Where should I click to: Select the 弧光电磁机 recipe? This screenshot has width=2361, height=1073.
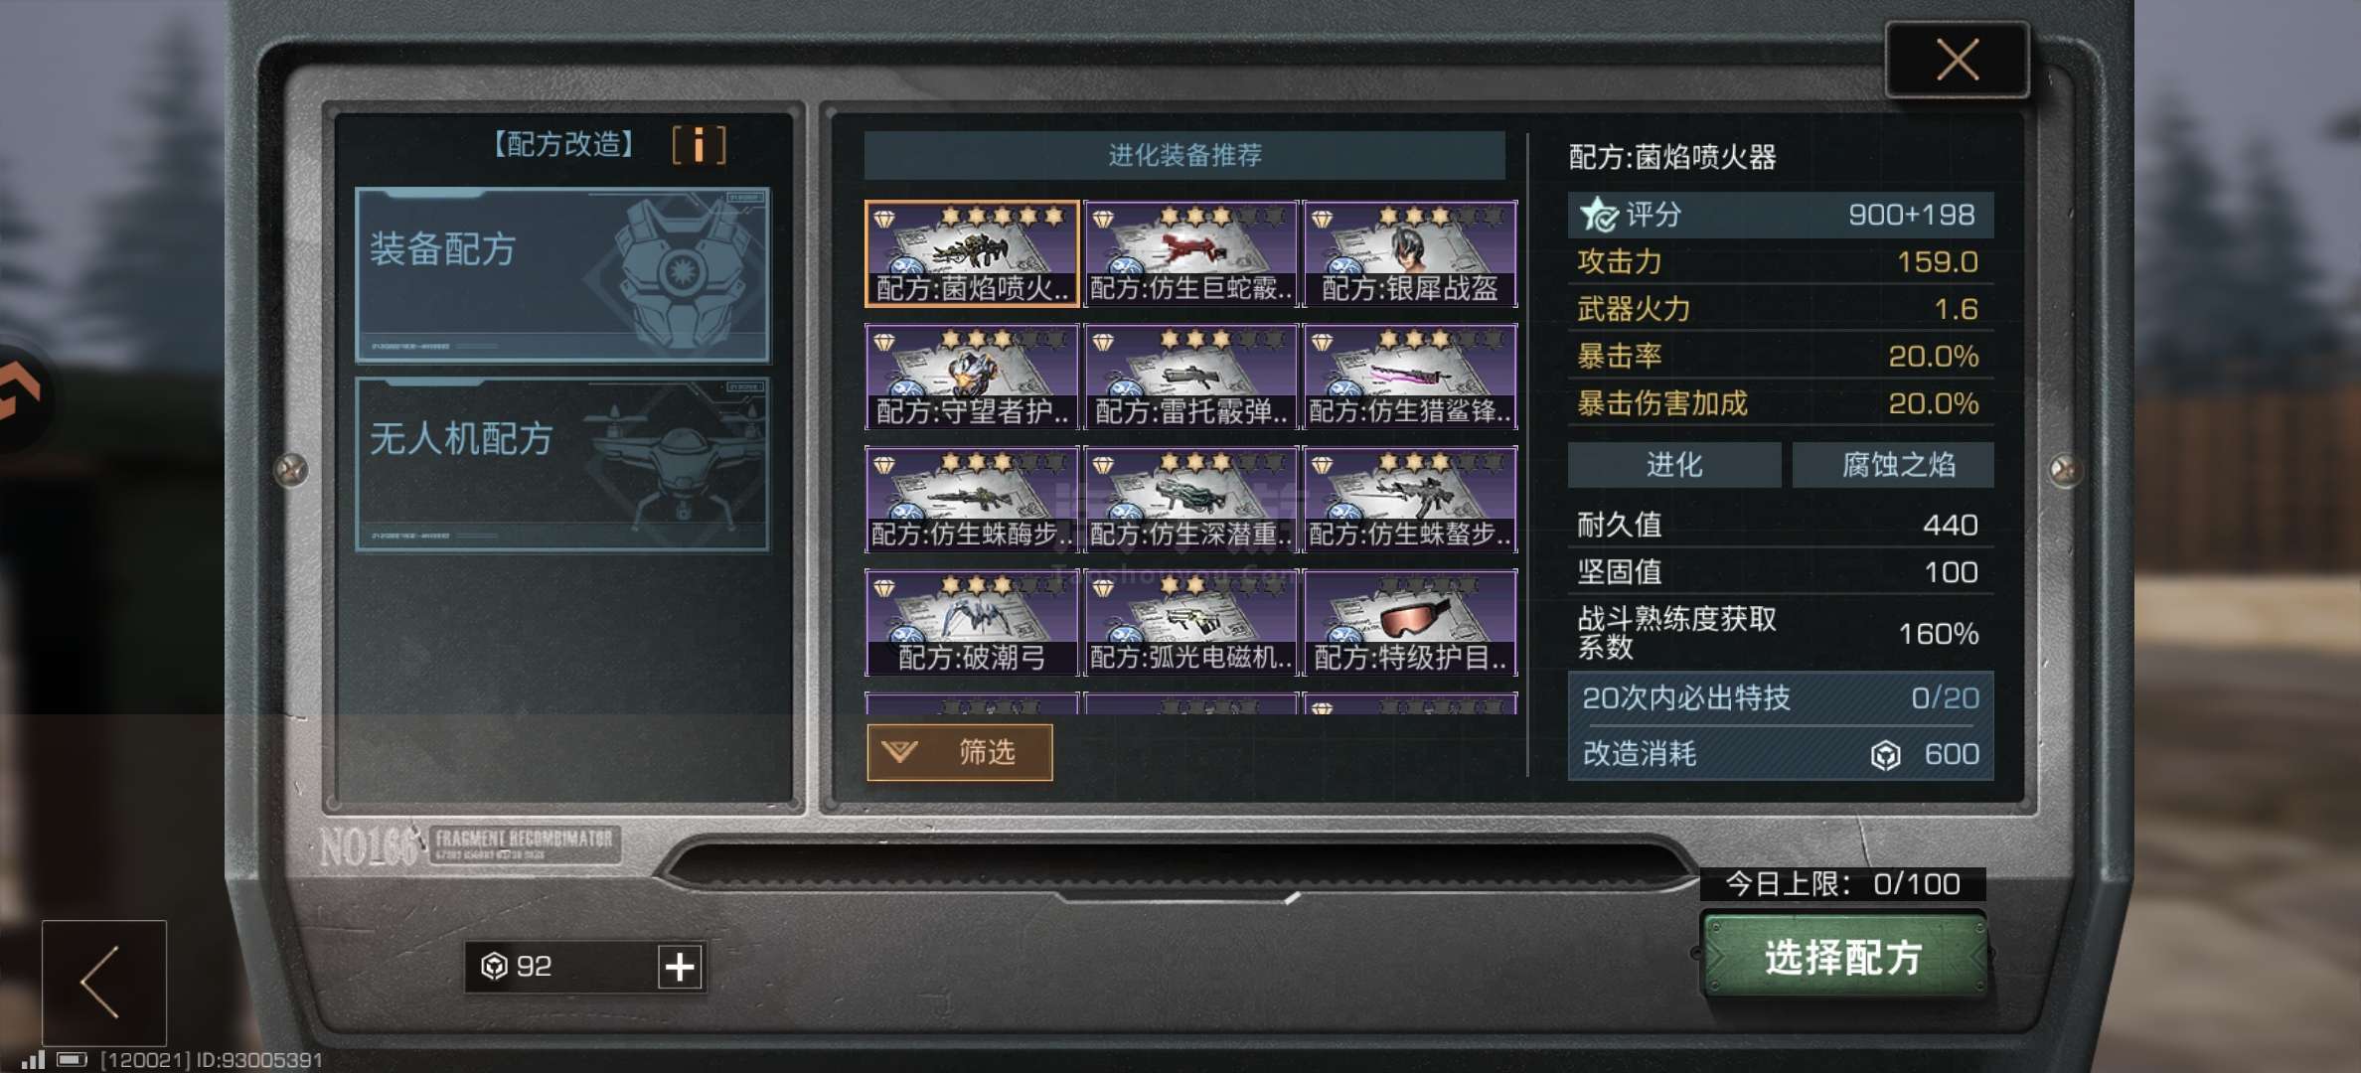[x=1190, y=623]
